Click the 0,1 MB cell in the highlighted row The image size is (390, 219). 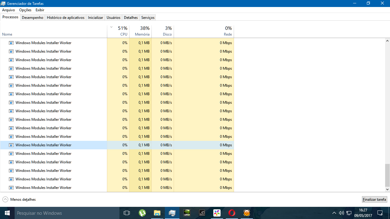140,145
